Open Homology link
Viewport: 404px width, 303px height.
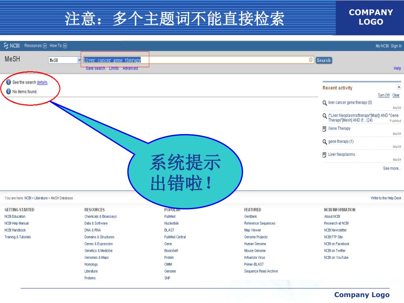tap(91, 264)
